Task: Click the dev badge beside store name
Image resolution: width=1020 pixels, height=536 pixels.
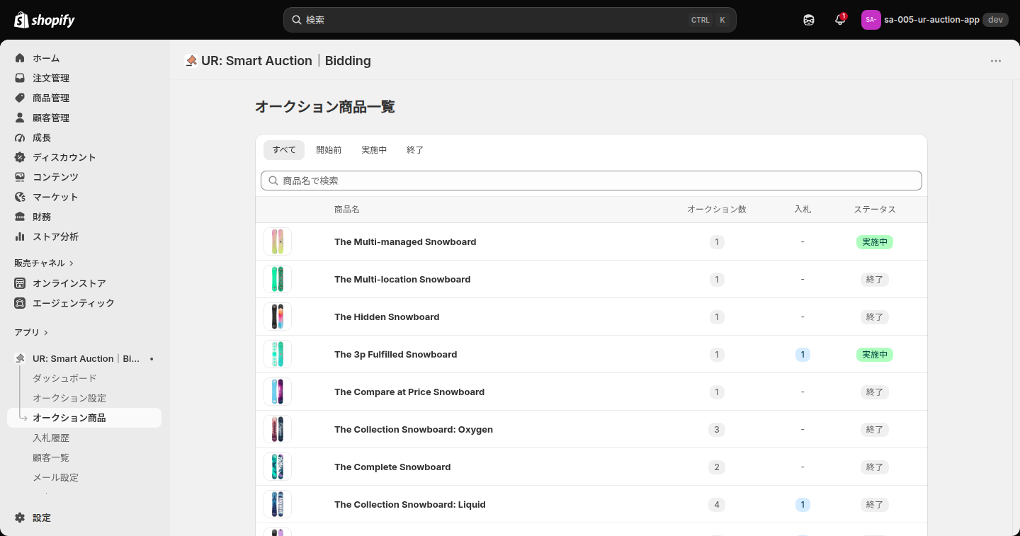Action: 995,20
